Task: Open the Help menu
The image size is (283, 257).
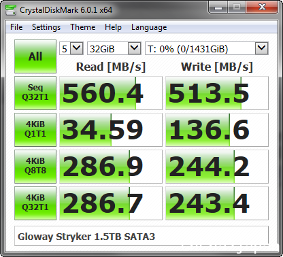Action: 113,27
